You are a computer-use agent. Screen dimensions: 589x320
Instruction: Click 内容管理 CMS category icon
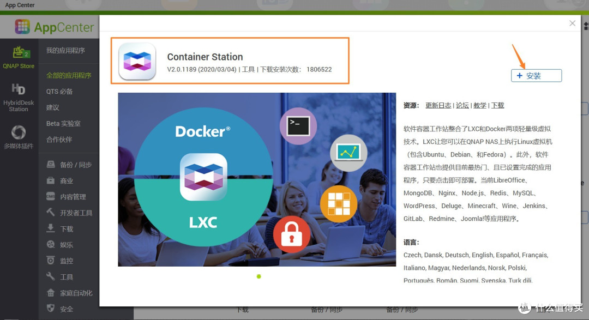pyautogui.click(x=51, y=196)
